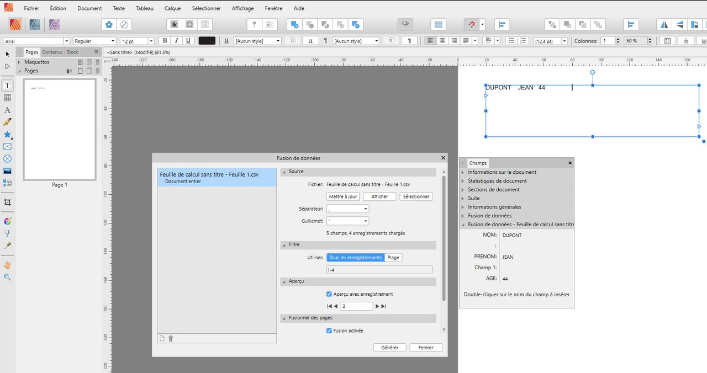This screenshot has height=373, width=707.
Task: Open the Séparateur dropdown
Action: (347, 209)
